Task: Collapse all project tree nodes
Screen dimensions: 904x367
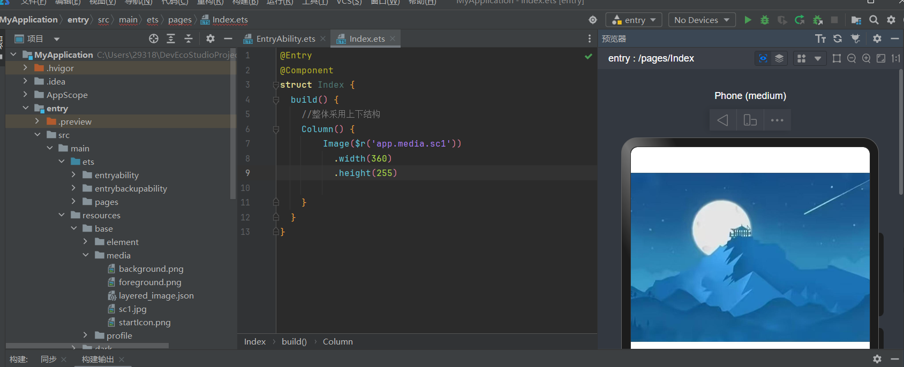Action: pyautogui.click(x=189, y=39)
